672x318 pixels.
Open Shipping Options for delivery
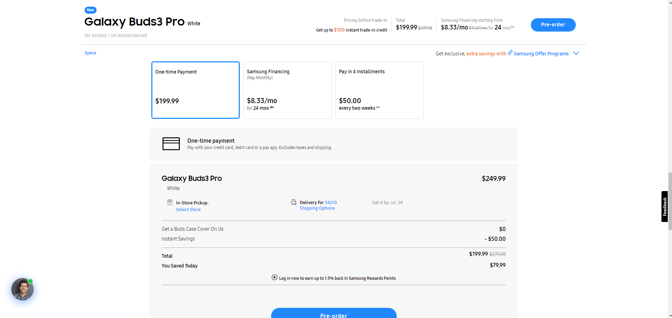coord(317,208)
